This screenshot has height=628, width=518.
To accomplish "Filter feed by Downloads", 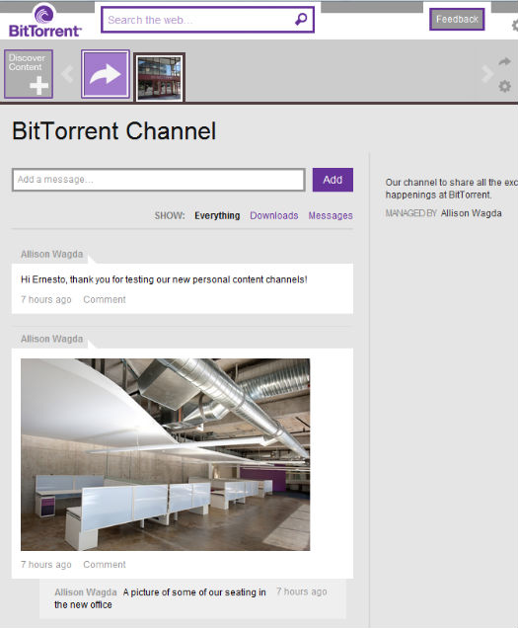I will (274, 215).
